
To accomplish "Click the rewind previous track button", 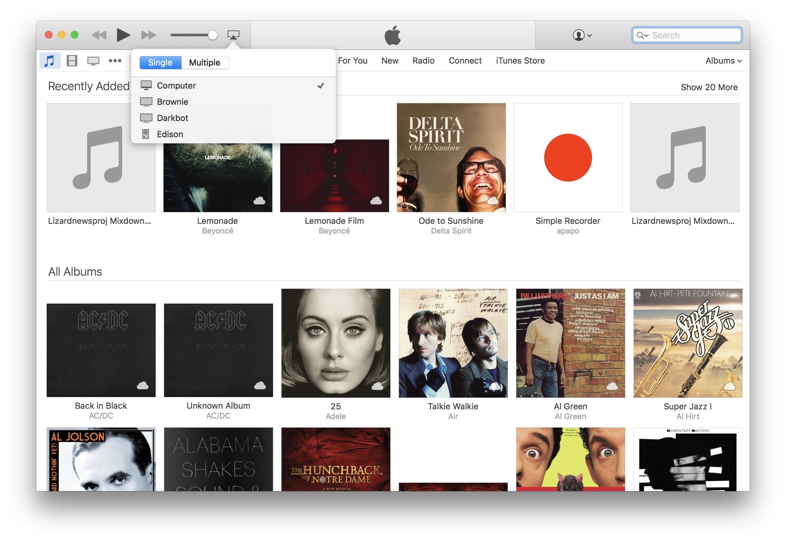I will (x=99, y=35).
